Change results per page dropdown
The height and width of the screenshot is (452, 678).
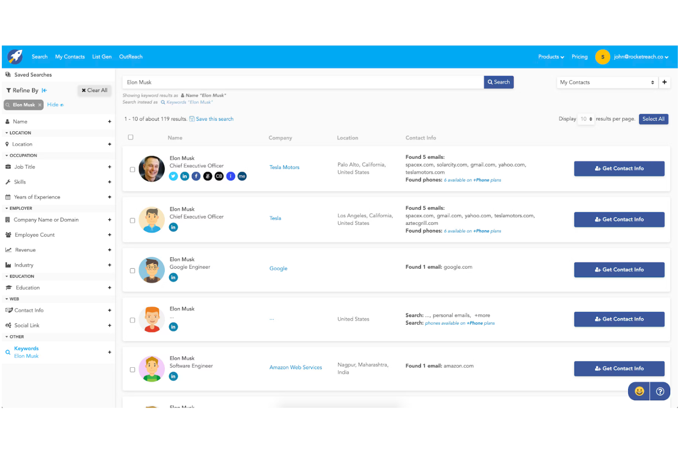586,119
